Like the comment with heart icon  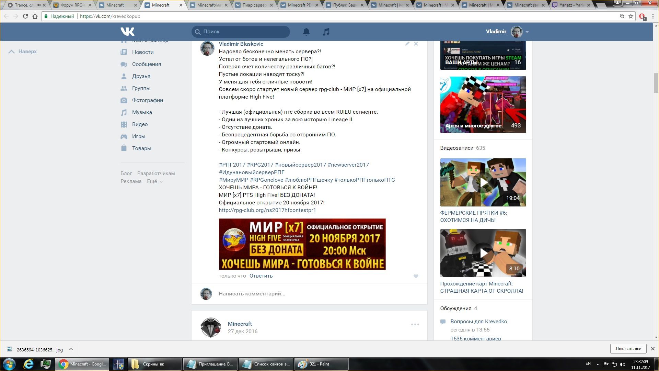[416, 276]
